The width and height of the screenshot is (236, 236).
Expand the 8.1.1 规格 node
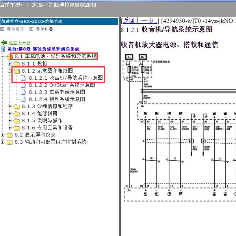click(9, 64)
